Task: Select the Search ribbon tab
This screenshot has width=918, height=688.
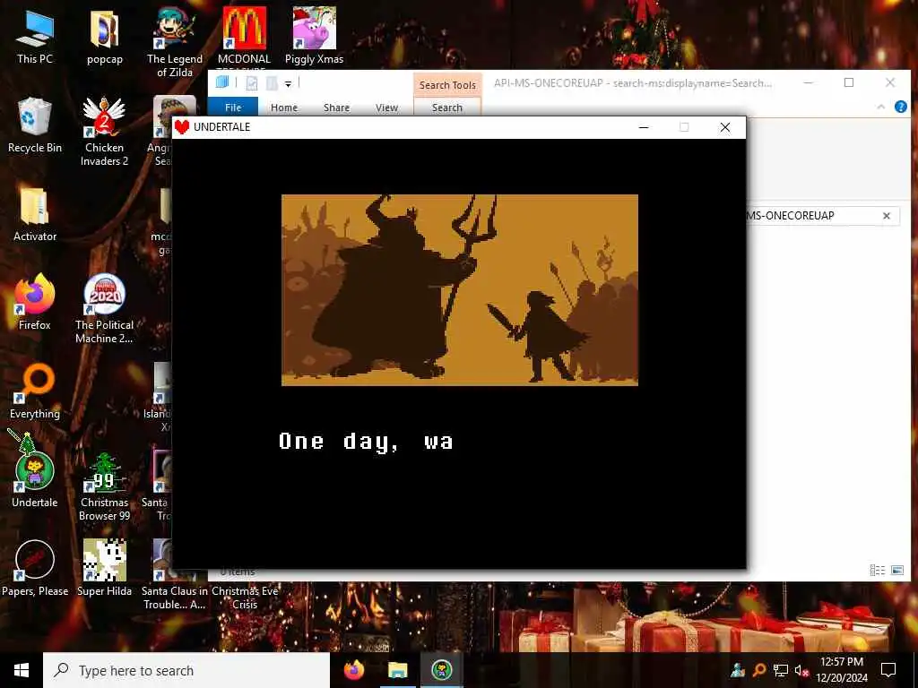Action: tap(447, 107)
